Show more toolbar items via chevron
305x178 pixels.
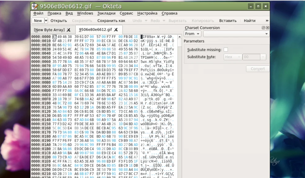tap(267, 21)
